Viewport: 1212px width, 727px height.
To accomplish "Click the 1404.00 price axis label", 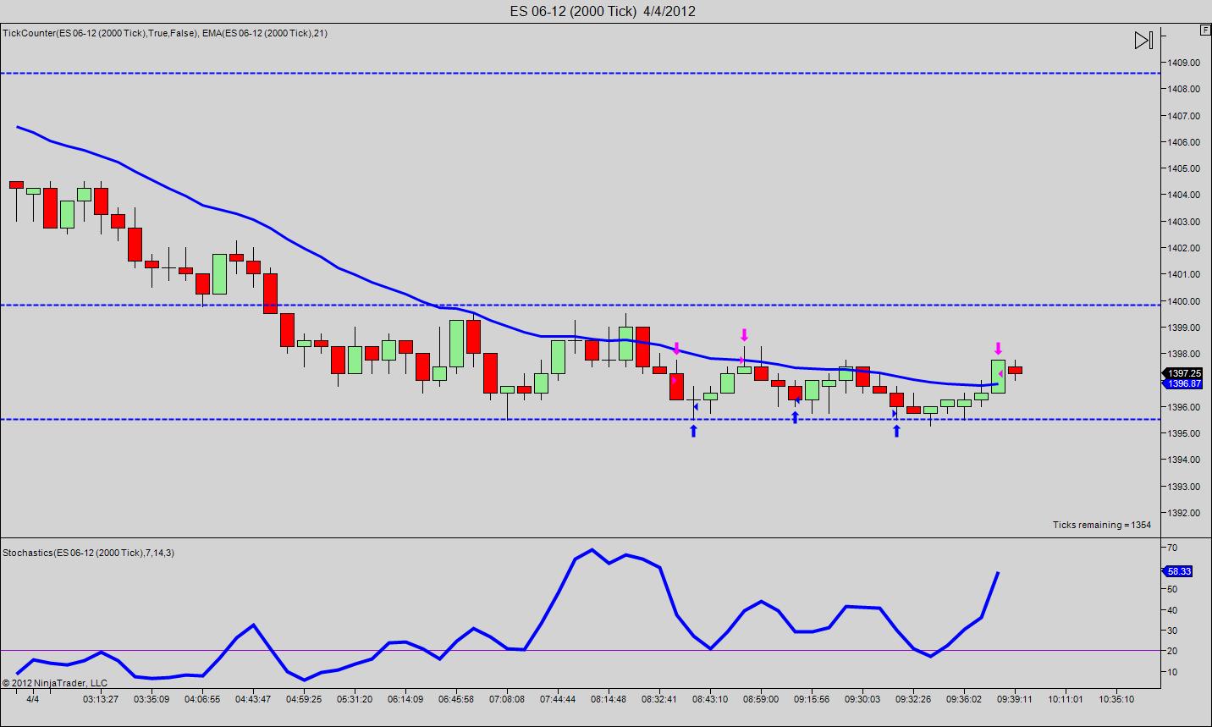I will [1183, 195].
